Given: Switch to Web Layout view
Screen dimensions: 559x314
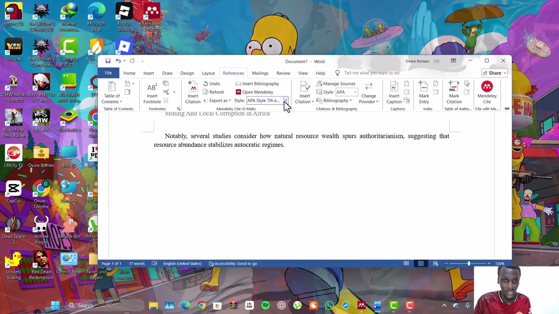Looking at the screenshot, I should coord(435,263).
